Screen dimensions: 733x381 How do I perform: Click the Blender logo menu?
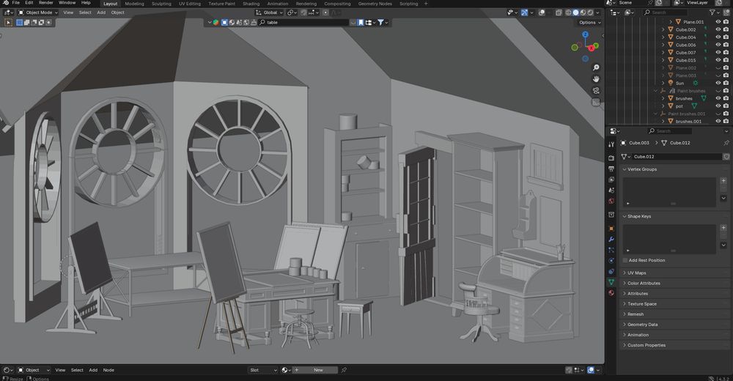(6, 3)
